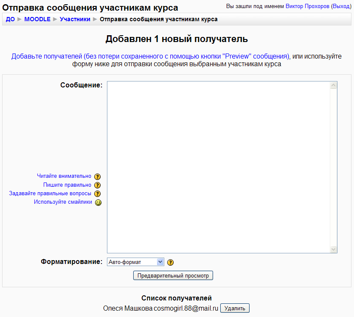354x317 pixels.
Task: Open the Используйте смайлики link
Action: pos(63,202)
